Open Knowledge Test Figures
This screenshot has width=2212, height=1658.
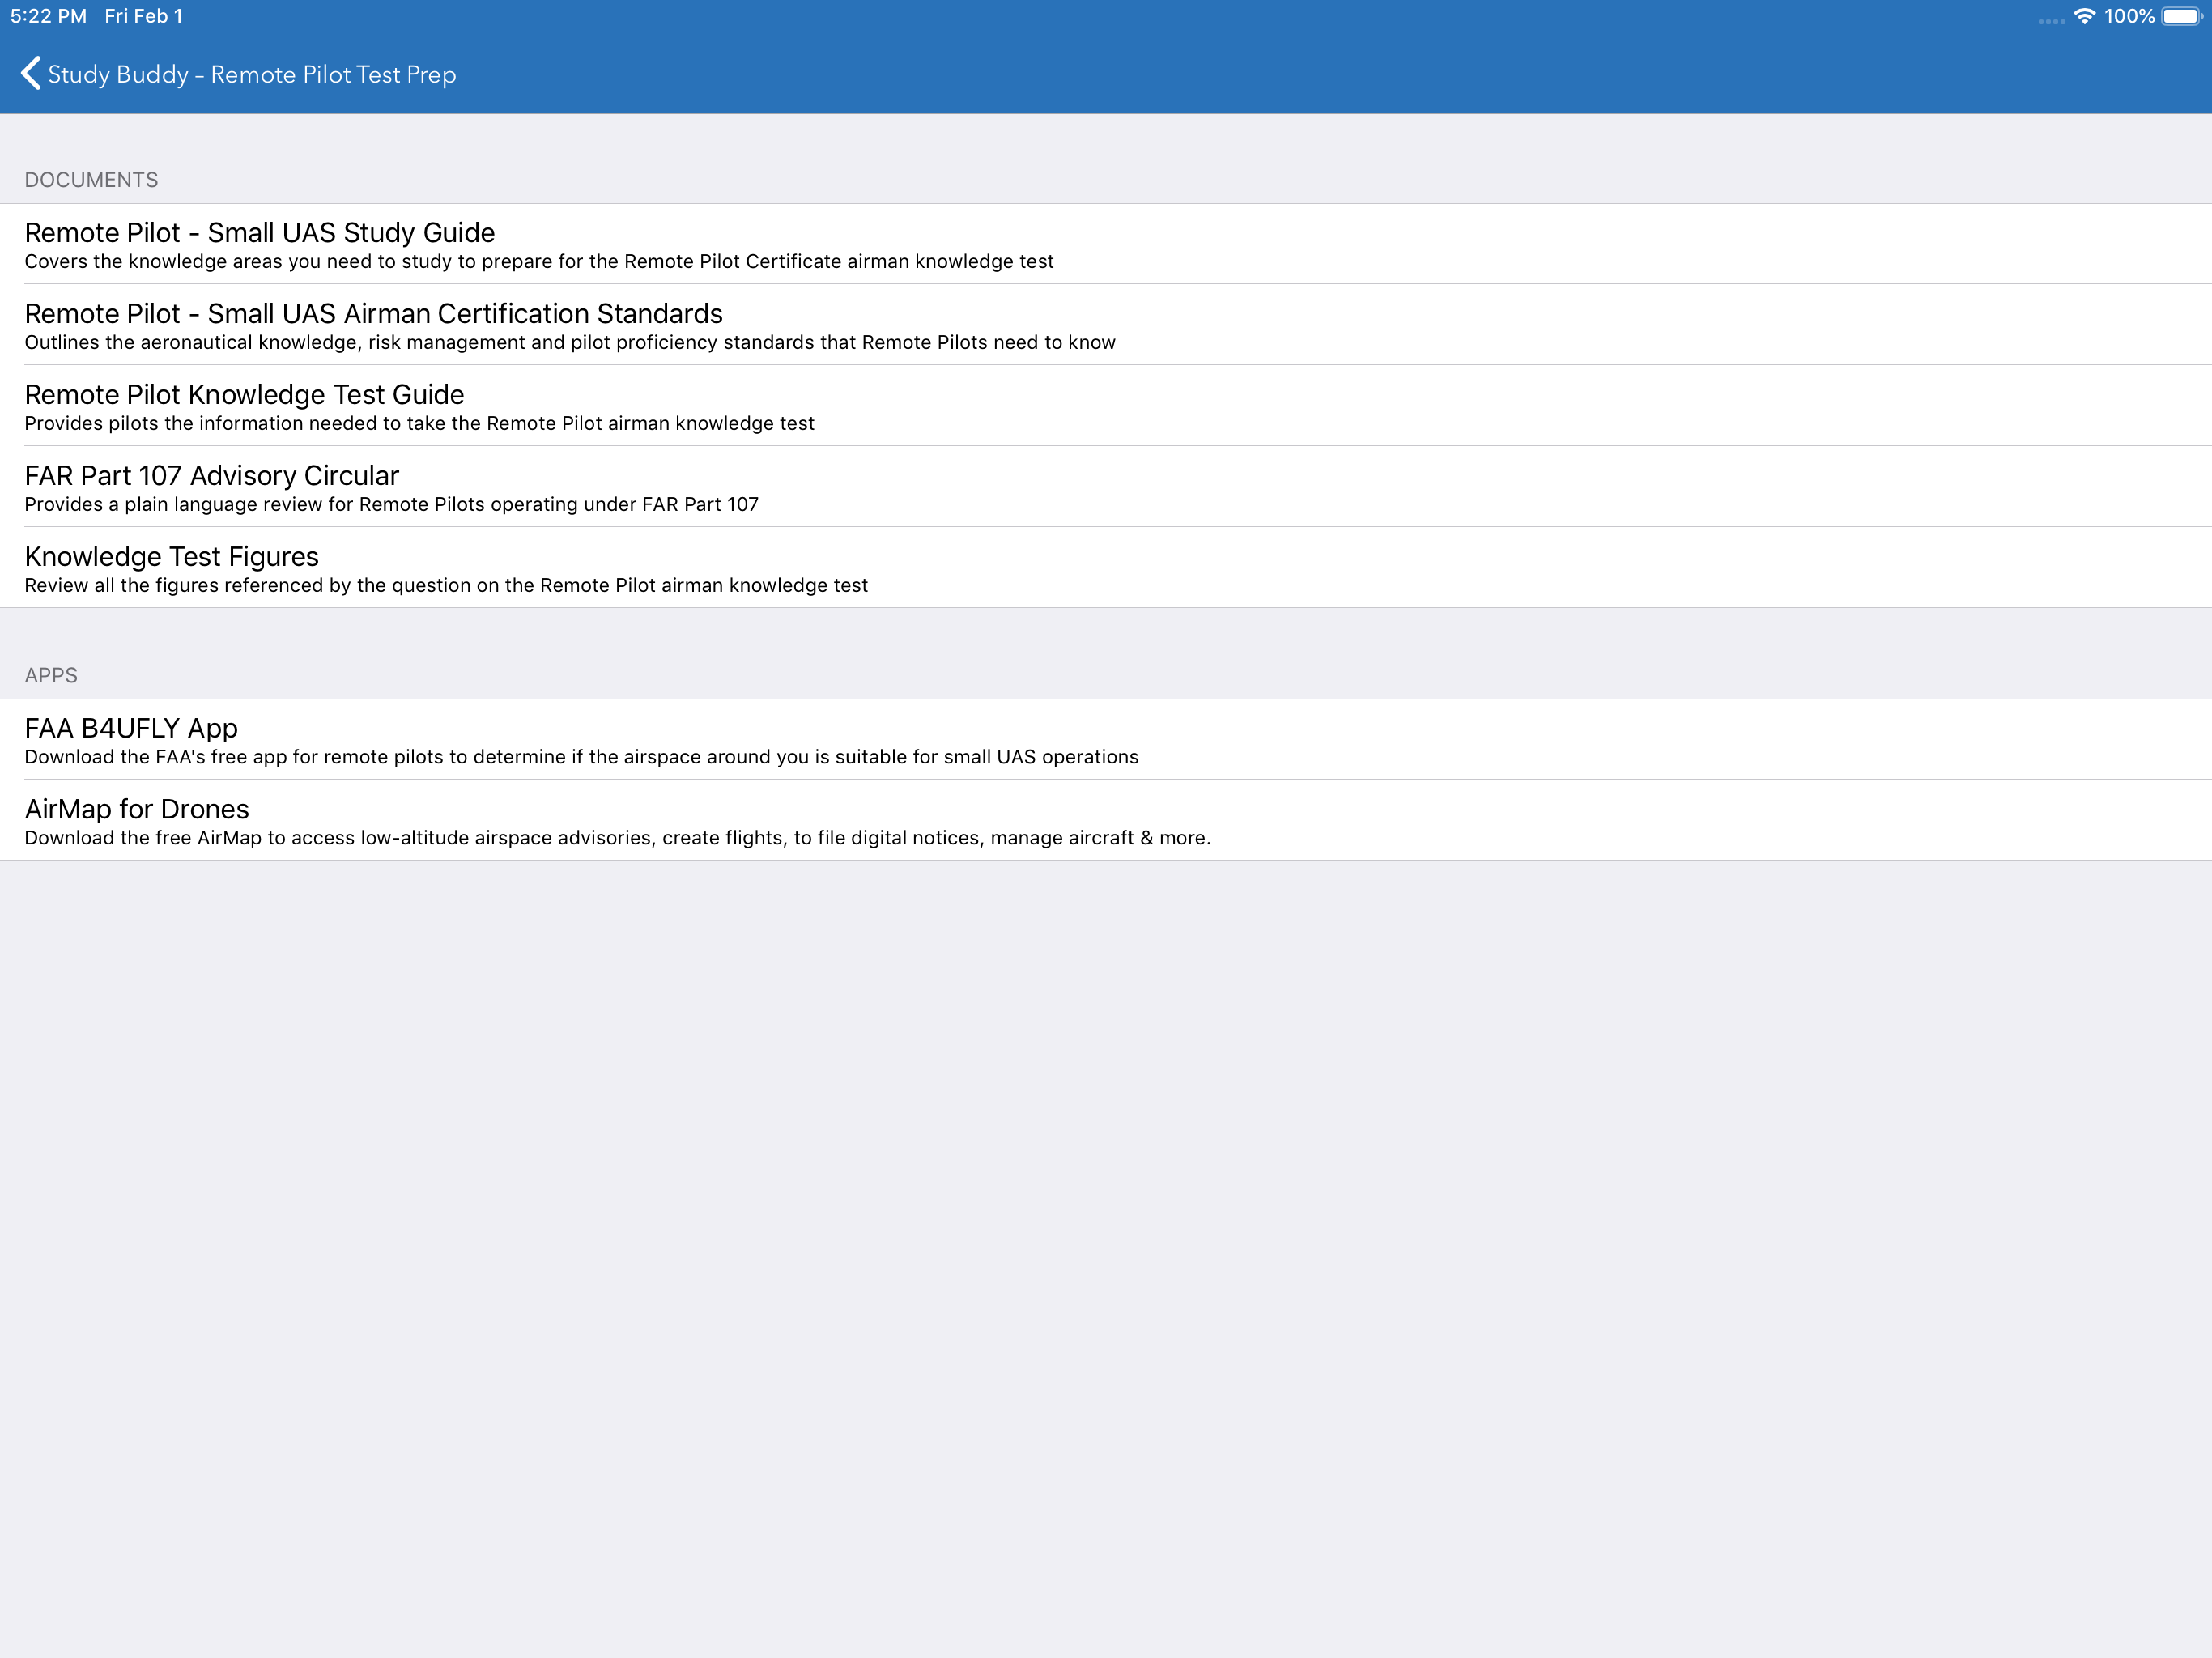(1106, 568)
